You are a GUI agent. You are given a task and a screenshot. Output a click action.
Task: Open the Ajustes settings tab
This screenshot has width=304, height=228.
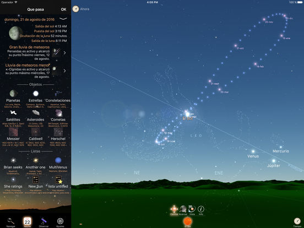pos(60,222)
